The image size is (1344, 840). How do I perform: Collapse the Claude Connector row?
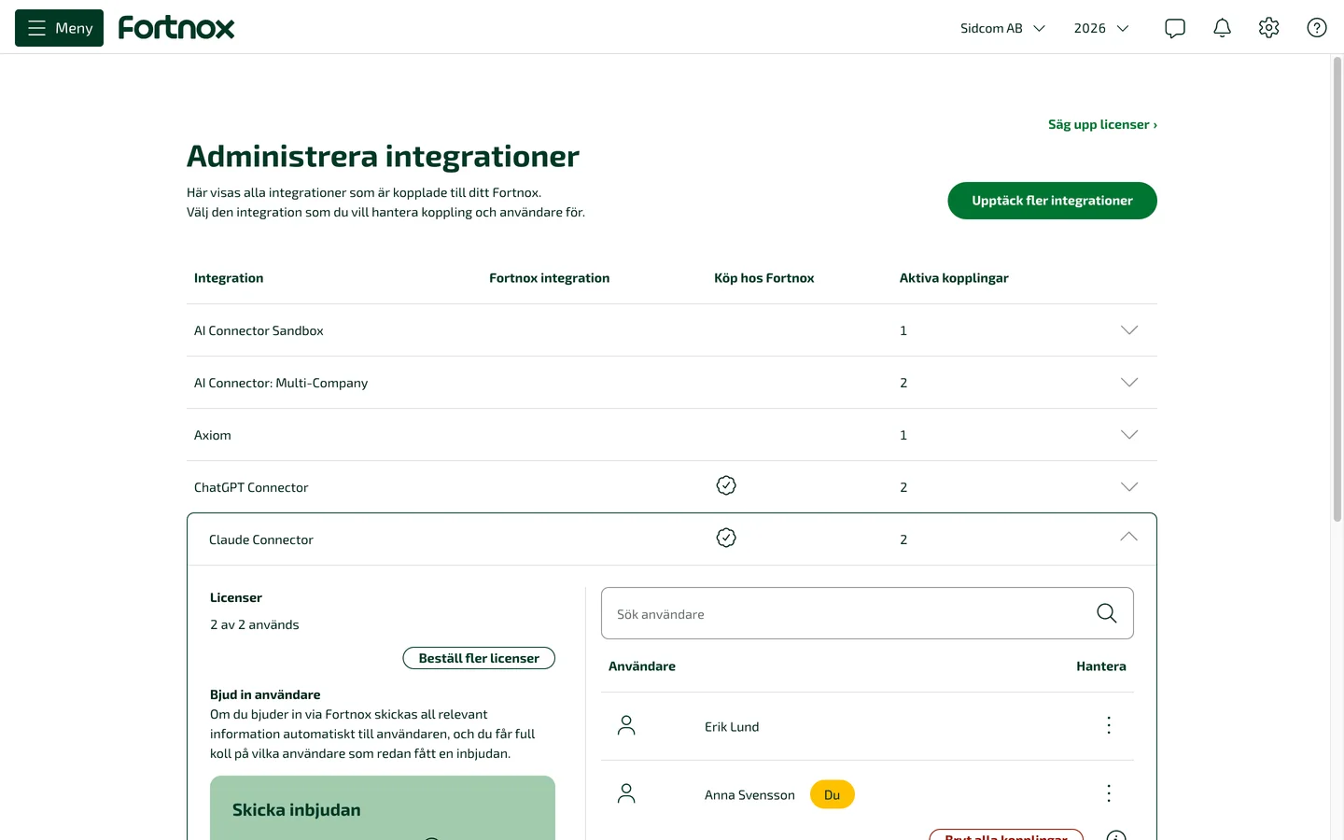(x=1129, y=537)
